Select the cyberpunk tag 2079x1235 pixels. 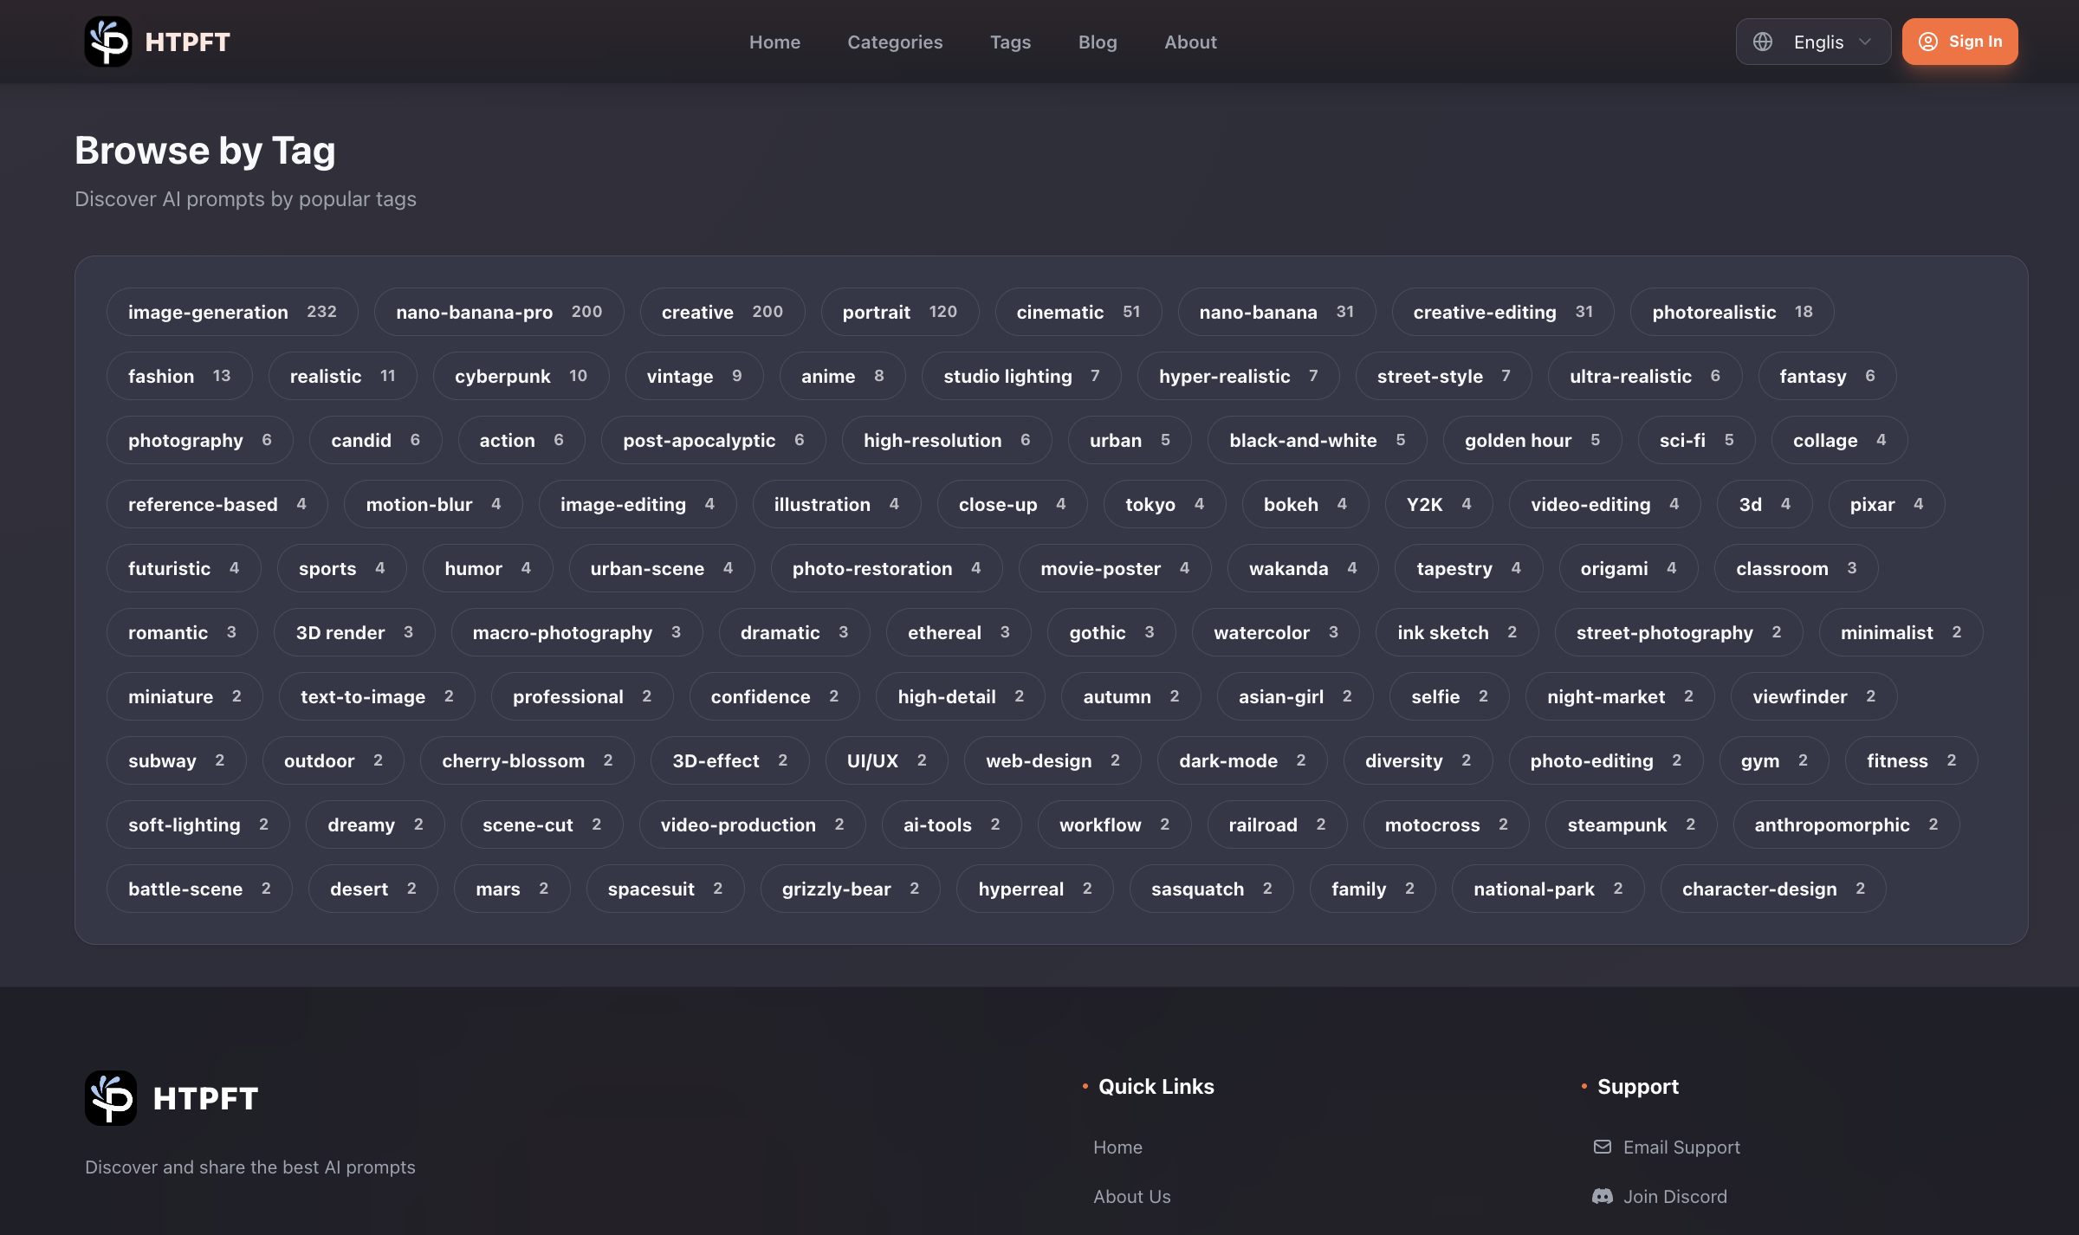point(520,376)
